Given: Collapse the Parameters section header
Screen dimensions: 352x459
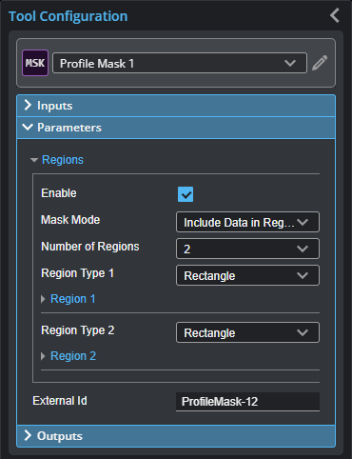Looking at the screenshot, I should pyautogui.click(x=176, y=128).
